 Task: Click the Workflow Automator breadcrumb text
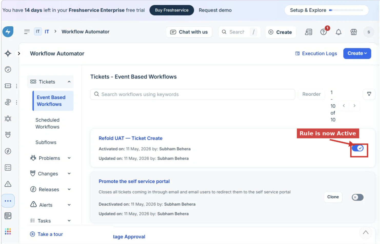point(85,32)
